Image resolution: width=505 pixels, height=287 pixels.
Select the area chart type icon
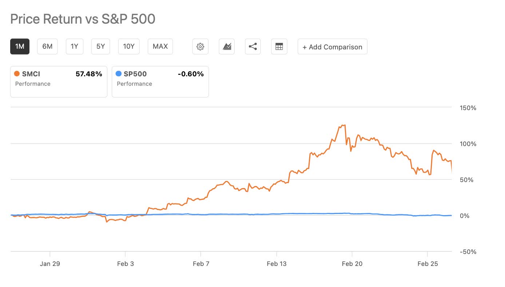226,47
